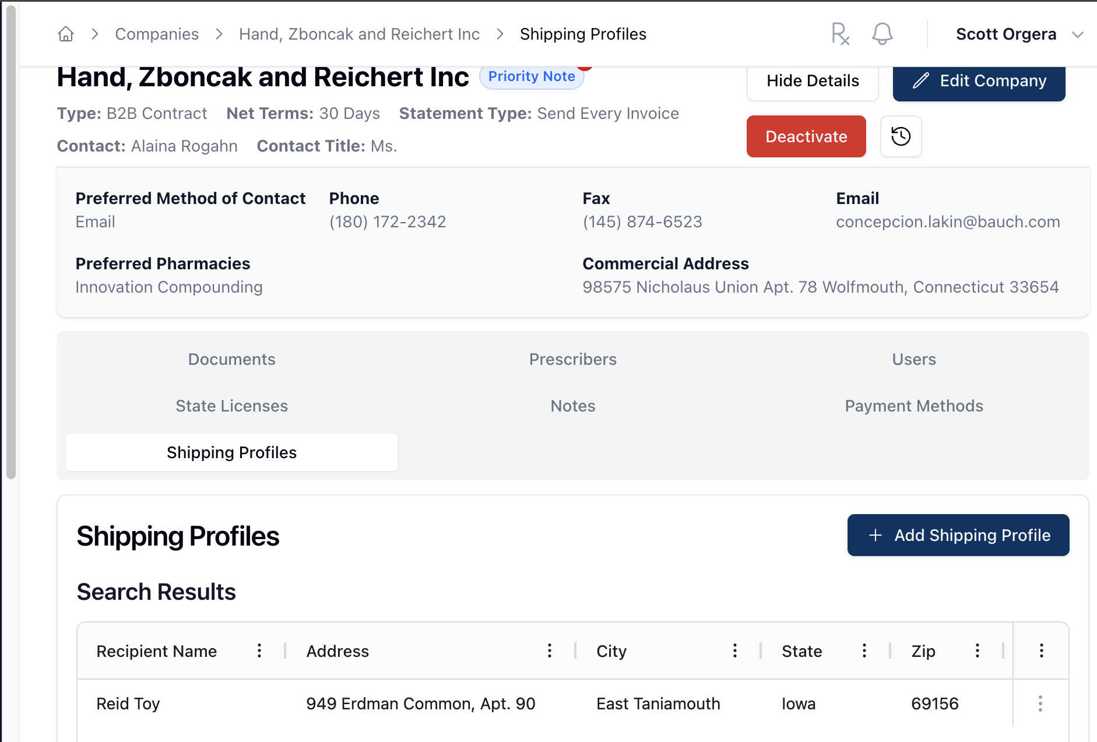Open City column options menu
The height and width of the screenshot is (742, 1097).
click(x=734, y=650)
